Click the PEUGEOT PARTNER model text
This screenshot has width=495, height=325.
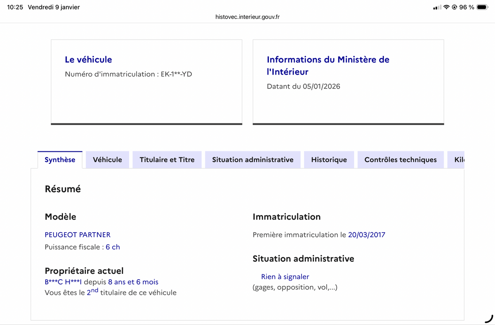(78, 235)
